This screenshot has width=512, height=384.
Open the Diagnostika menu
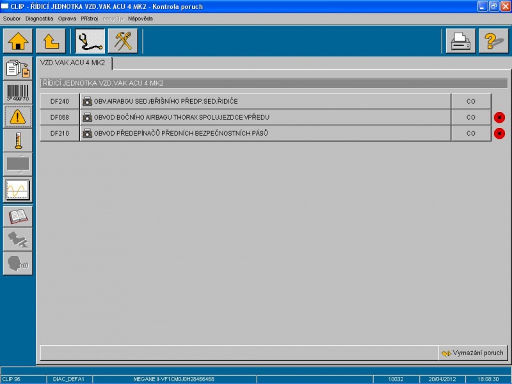click(x=39, y=19)
